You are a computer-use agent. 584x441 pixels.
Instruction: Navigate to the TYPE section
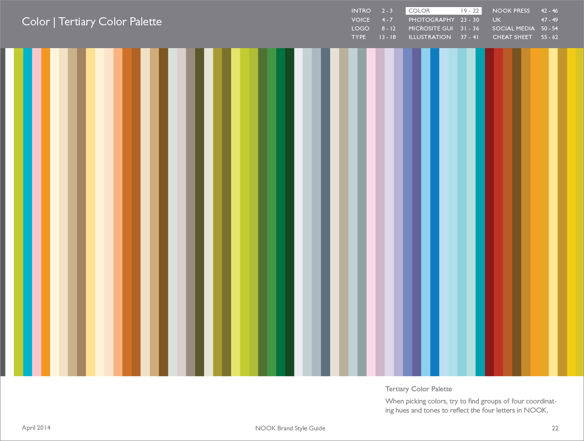click(x=359, y=37)
